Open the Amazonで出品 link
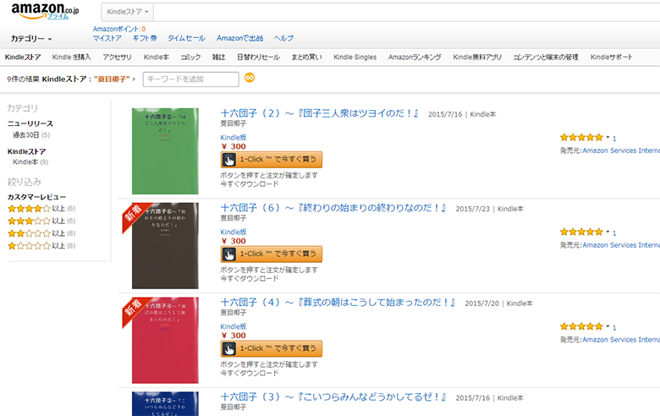 pos(240,38)
